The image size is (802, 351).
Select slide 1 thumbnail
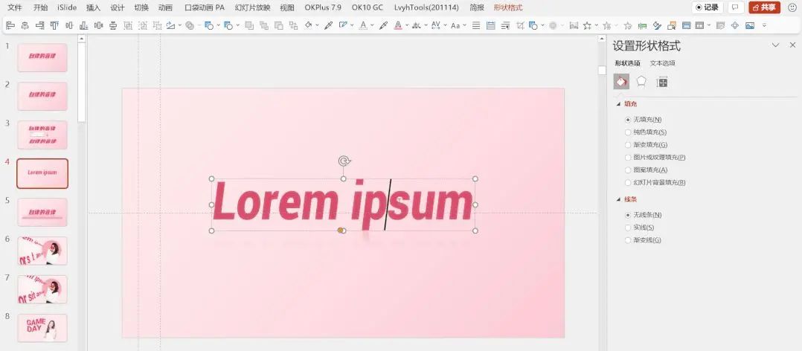[x=42, y=57]
